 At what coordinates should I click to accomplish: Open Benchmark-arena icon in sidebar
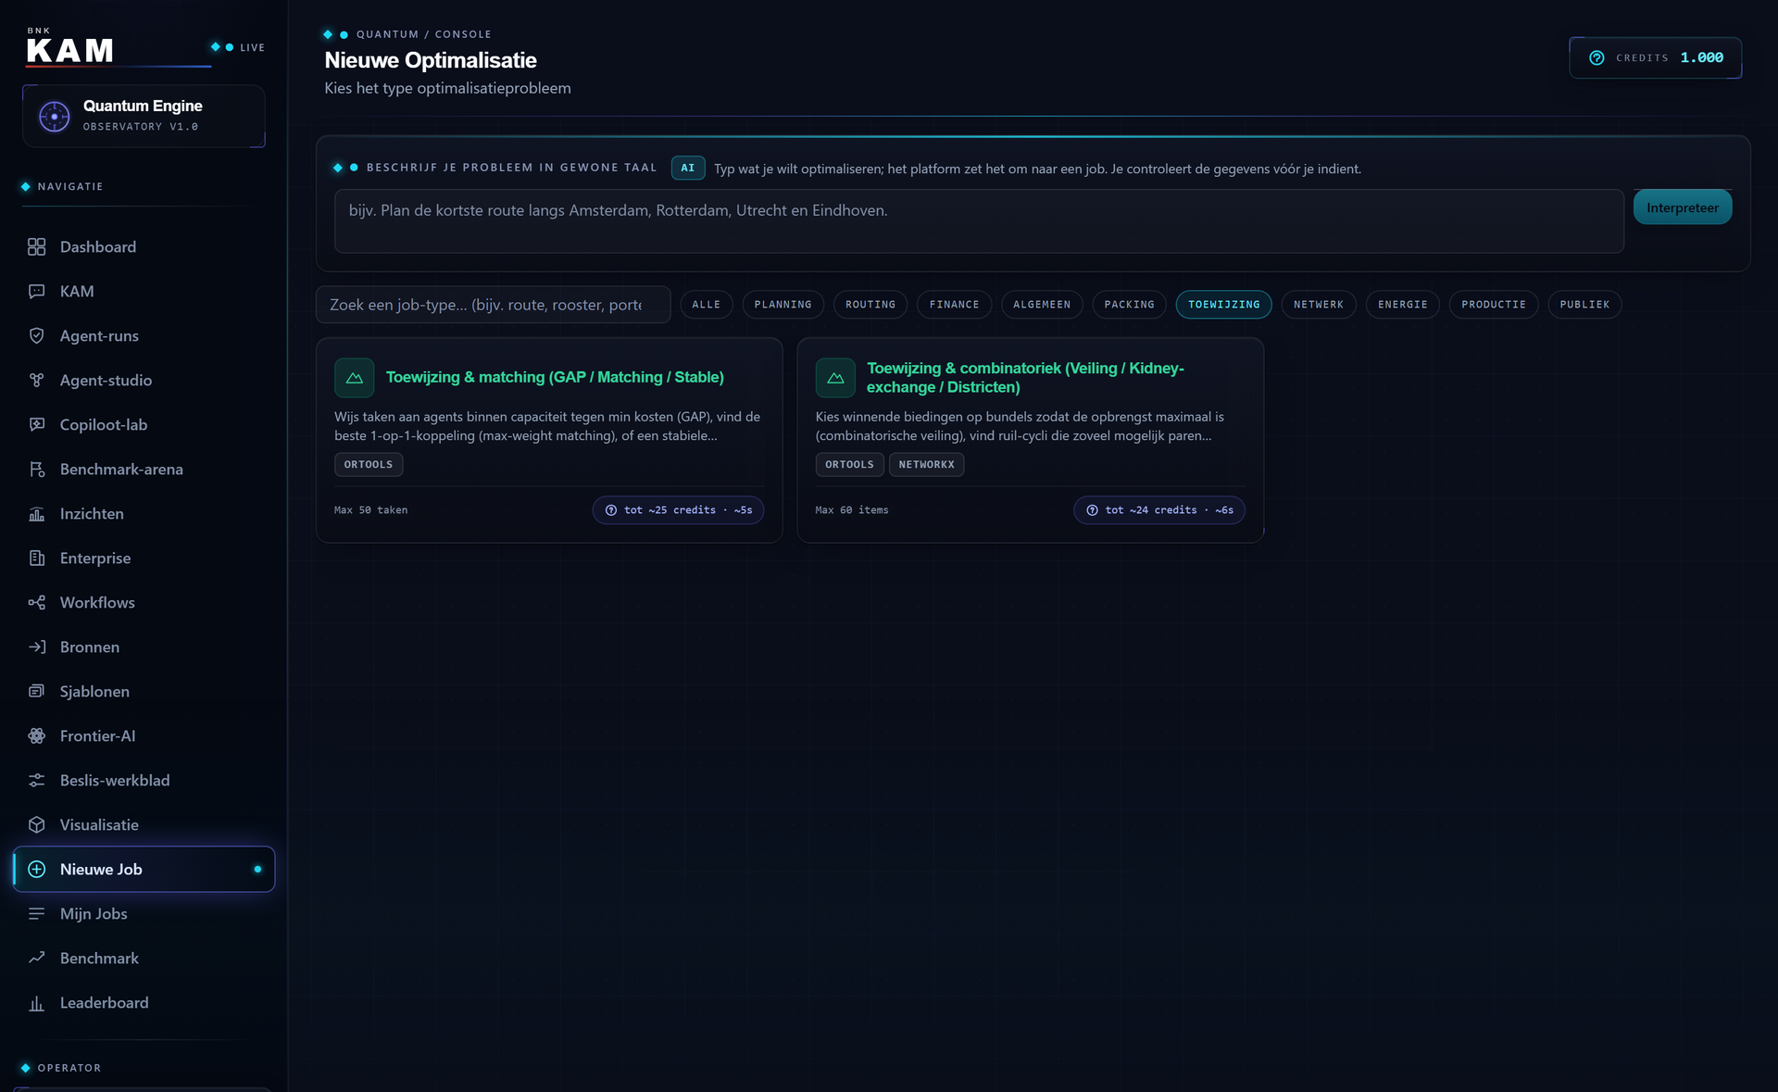[x=36, y=469]
